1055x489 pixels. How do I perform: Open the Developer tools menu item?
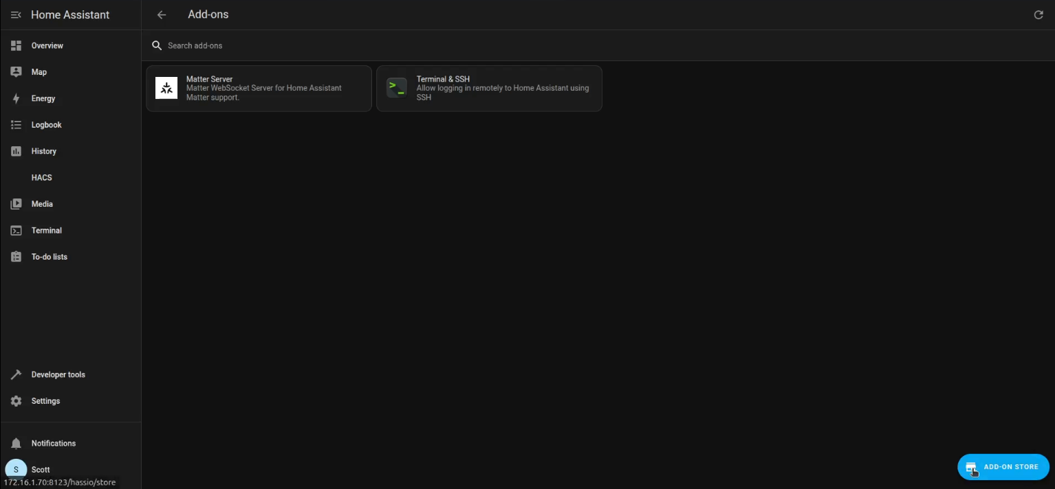(71, 374)
